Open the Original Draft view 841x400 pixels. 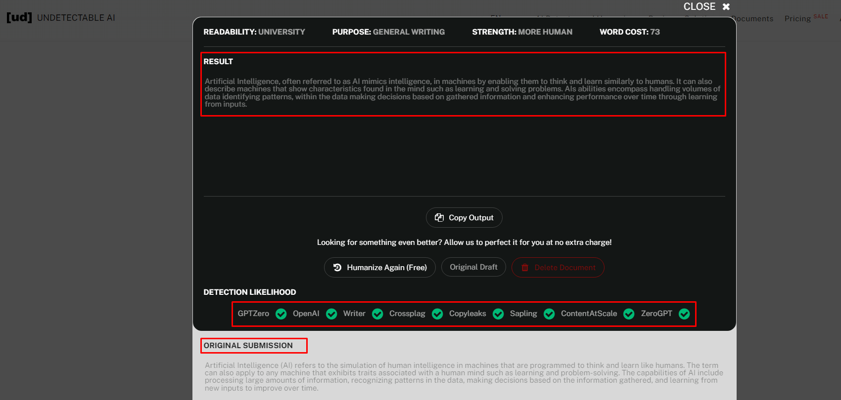coord(473,267)
